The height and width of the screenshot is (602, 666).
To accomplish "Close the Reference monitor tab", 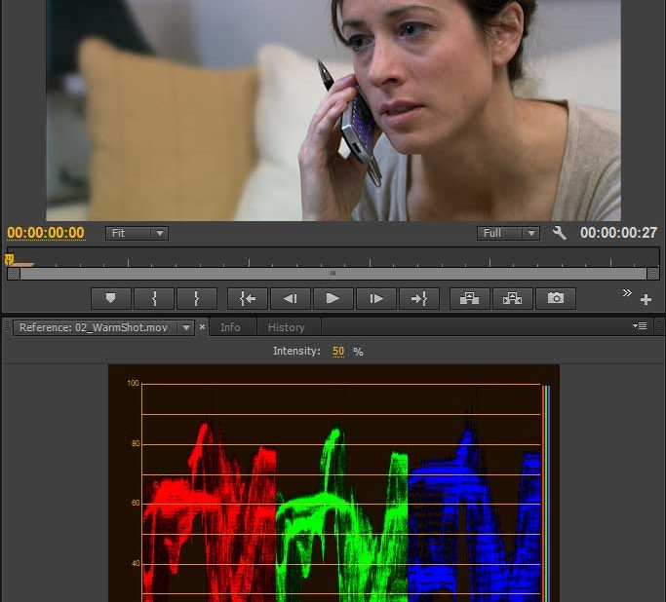I will pos(202,327).
